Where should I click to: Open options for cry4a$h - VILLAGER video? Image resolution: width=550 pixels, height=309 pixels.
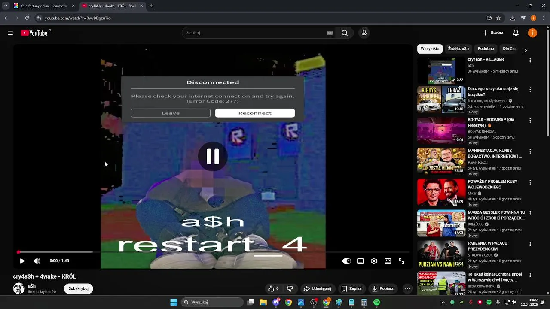pos(530,61)
